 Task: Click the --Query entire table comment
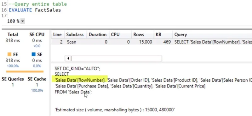click(38, 4)
